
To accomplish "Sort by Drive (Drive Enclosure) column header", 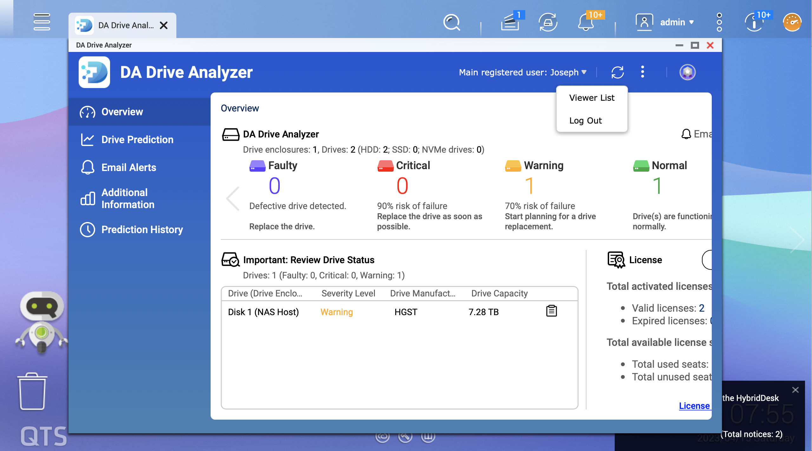I will click(265, 293).
